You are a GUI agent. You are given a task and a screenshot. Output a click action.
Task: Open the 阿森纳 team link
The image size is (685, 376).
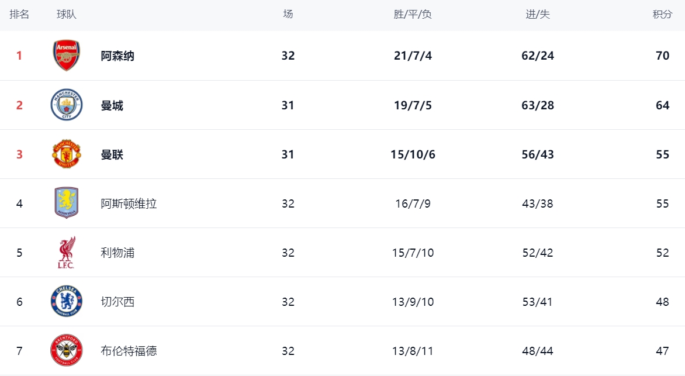(117, 56)
